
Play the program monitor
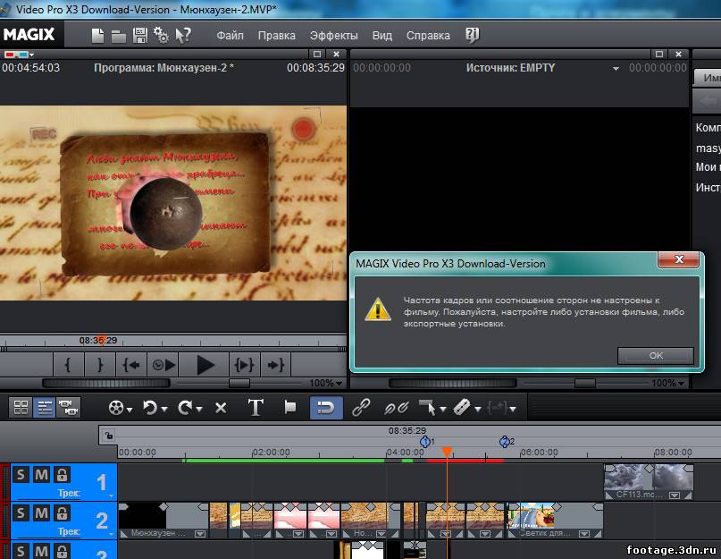[x=205, y=365]
